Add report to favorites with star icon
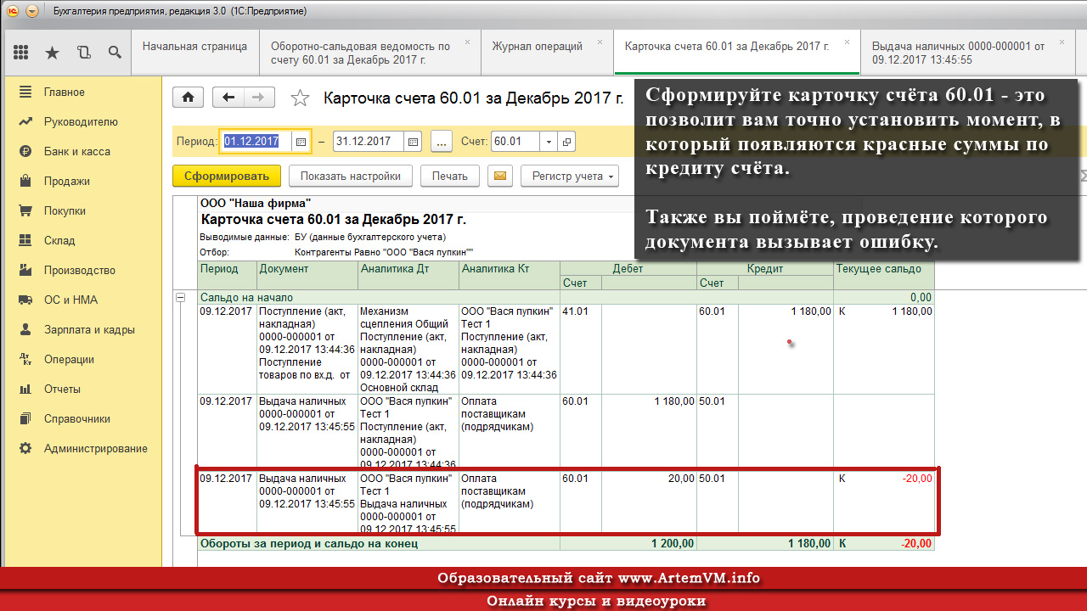The height and width of the screenshot is (611, 1087). [x=300, y=98]
